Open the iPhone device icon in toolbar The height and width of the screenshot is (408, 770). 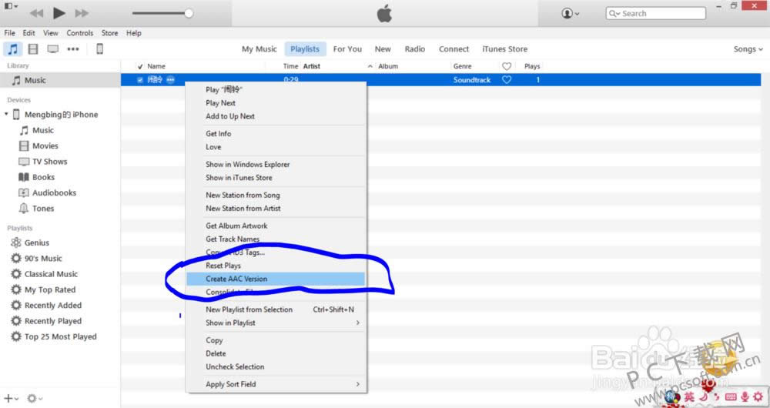pos(99,49)
